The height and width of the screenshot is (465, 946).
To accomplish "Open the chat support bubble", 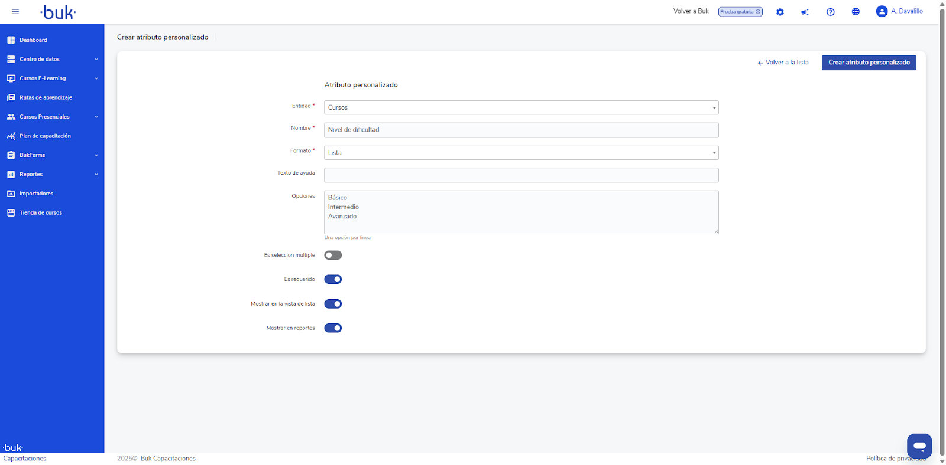I will [x=919, y=446].
